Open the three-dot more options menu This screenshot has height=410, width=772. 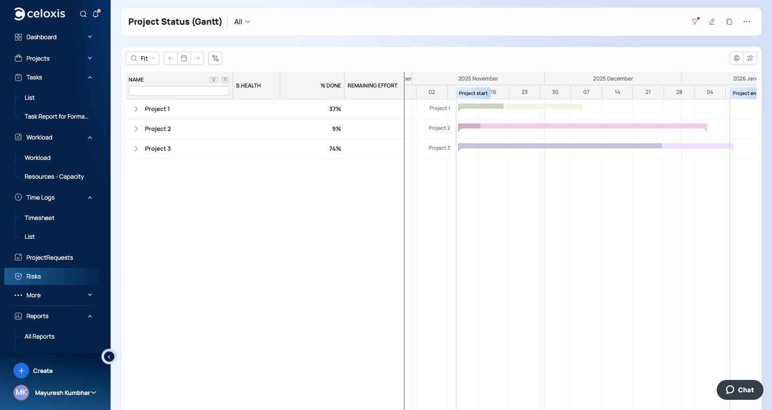747,21
